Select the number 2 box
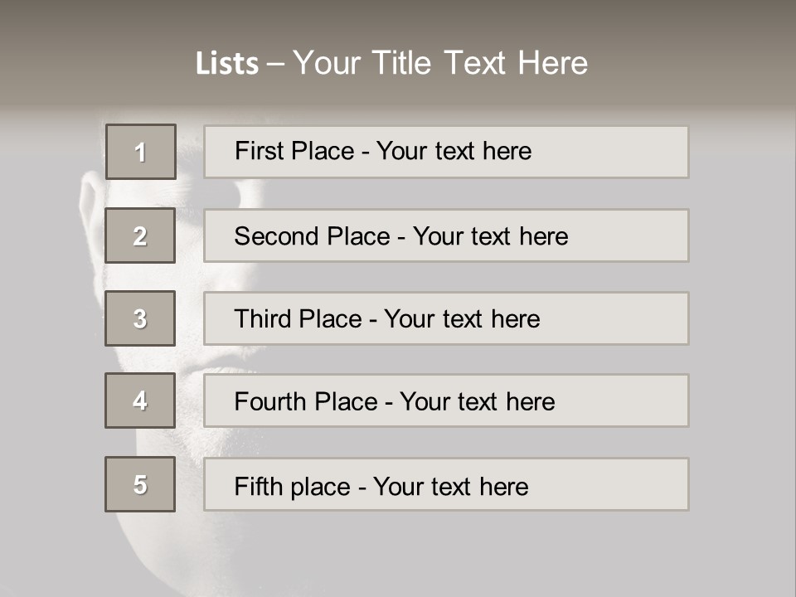This screenshot has width=796, height=597. [x=140, y=235]
